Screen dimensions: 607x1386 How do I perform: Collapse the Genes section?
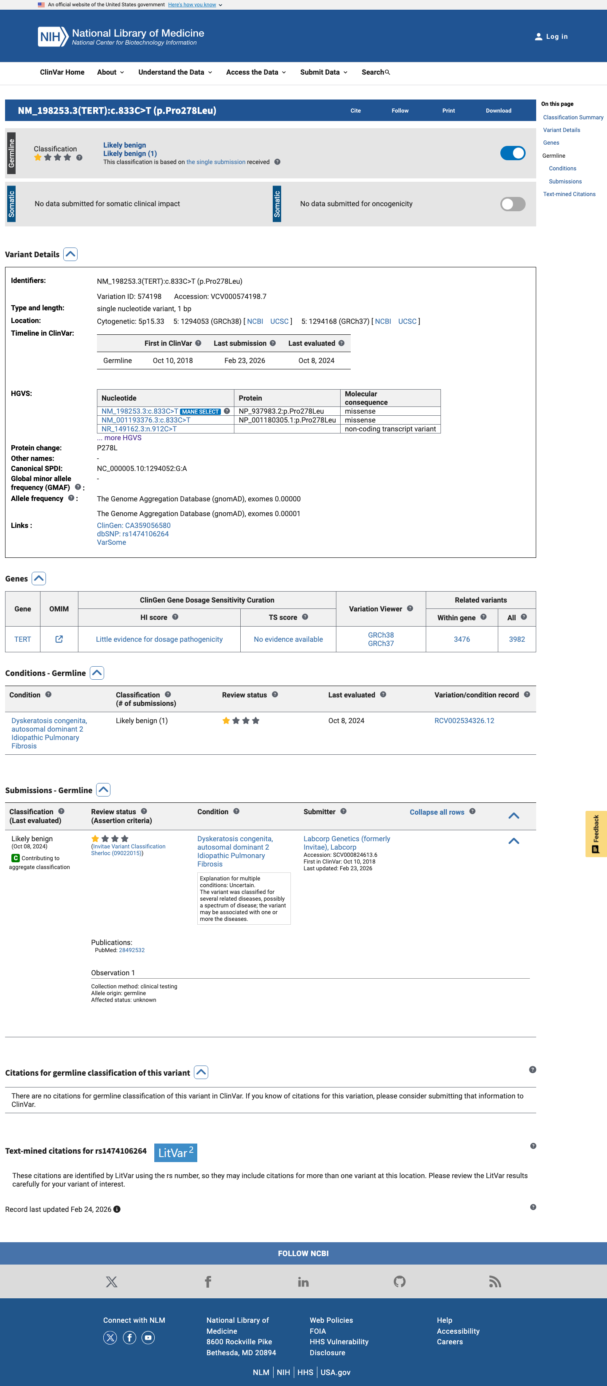(x=39, y=579)
